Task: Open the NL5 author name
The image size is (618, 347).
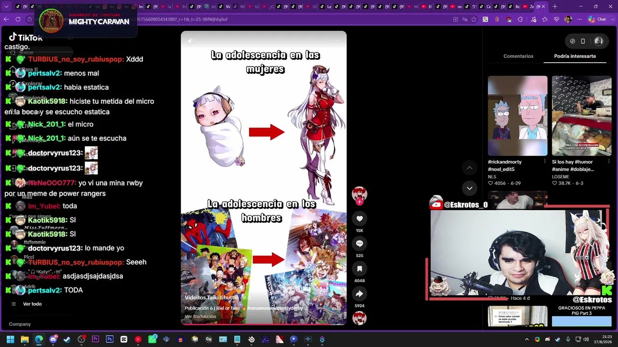Action: (x=492, y=177)
